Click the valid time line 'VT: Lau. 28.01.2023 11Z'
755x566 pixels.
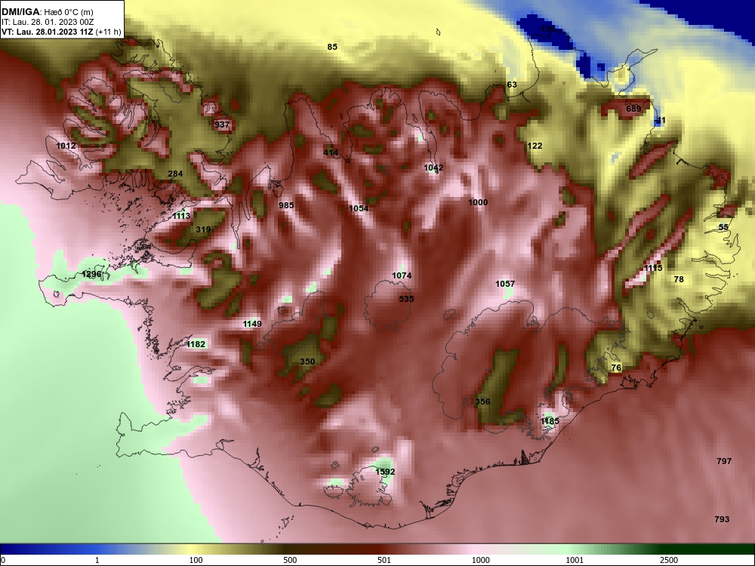pyautogui.click(x=48, y=32)
